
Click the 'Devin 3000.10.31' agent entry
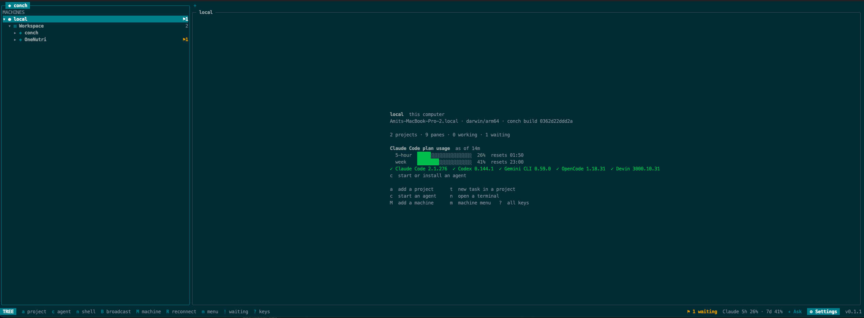635,169
